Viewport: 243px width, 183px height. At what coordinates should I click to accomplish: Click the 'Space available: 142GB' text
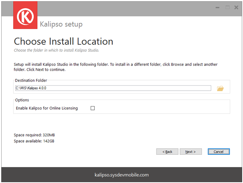click(x=34, y=141)
